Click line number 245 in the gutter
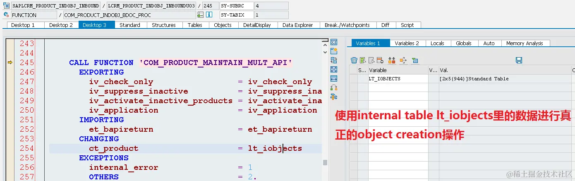This screenshot has width=575, height=181. point(27,63)
